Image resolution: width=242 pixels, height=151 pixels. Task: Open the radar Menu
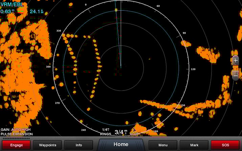click(163, 145)
